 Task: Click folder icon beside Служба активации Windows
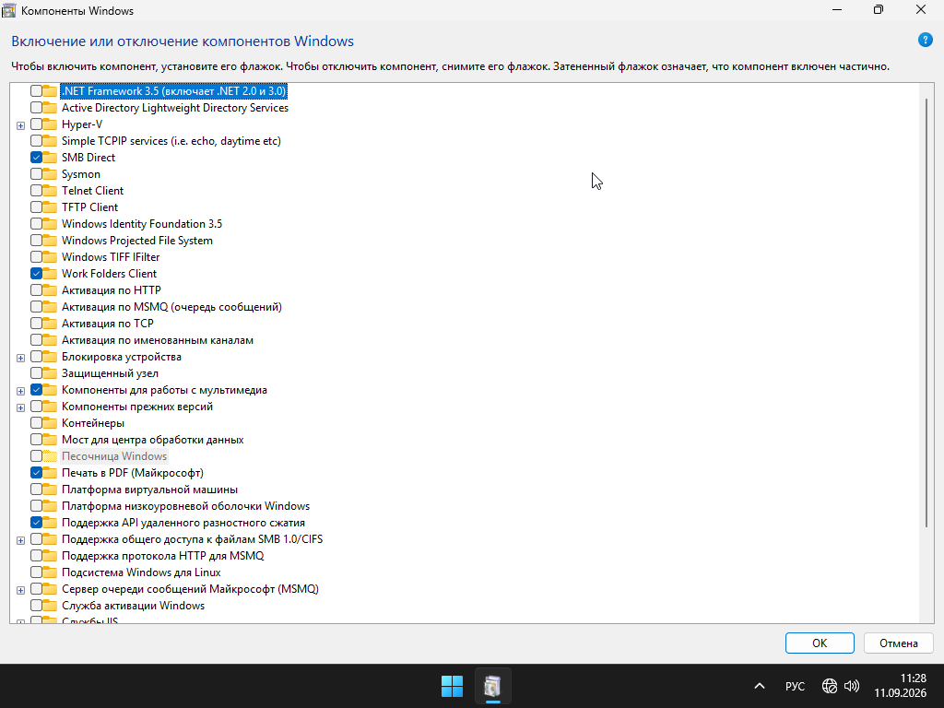(x=50, y=606)
